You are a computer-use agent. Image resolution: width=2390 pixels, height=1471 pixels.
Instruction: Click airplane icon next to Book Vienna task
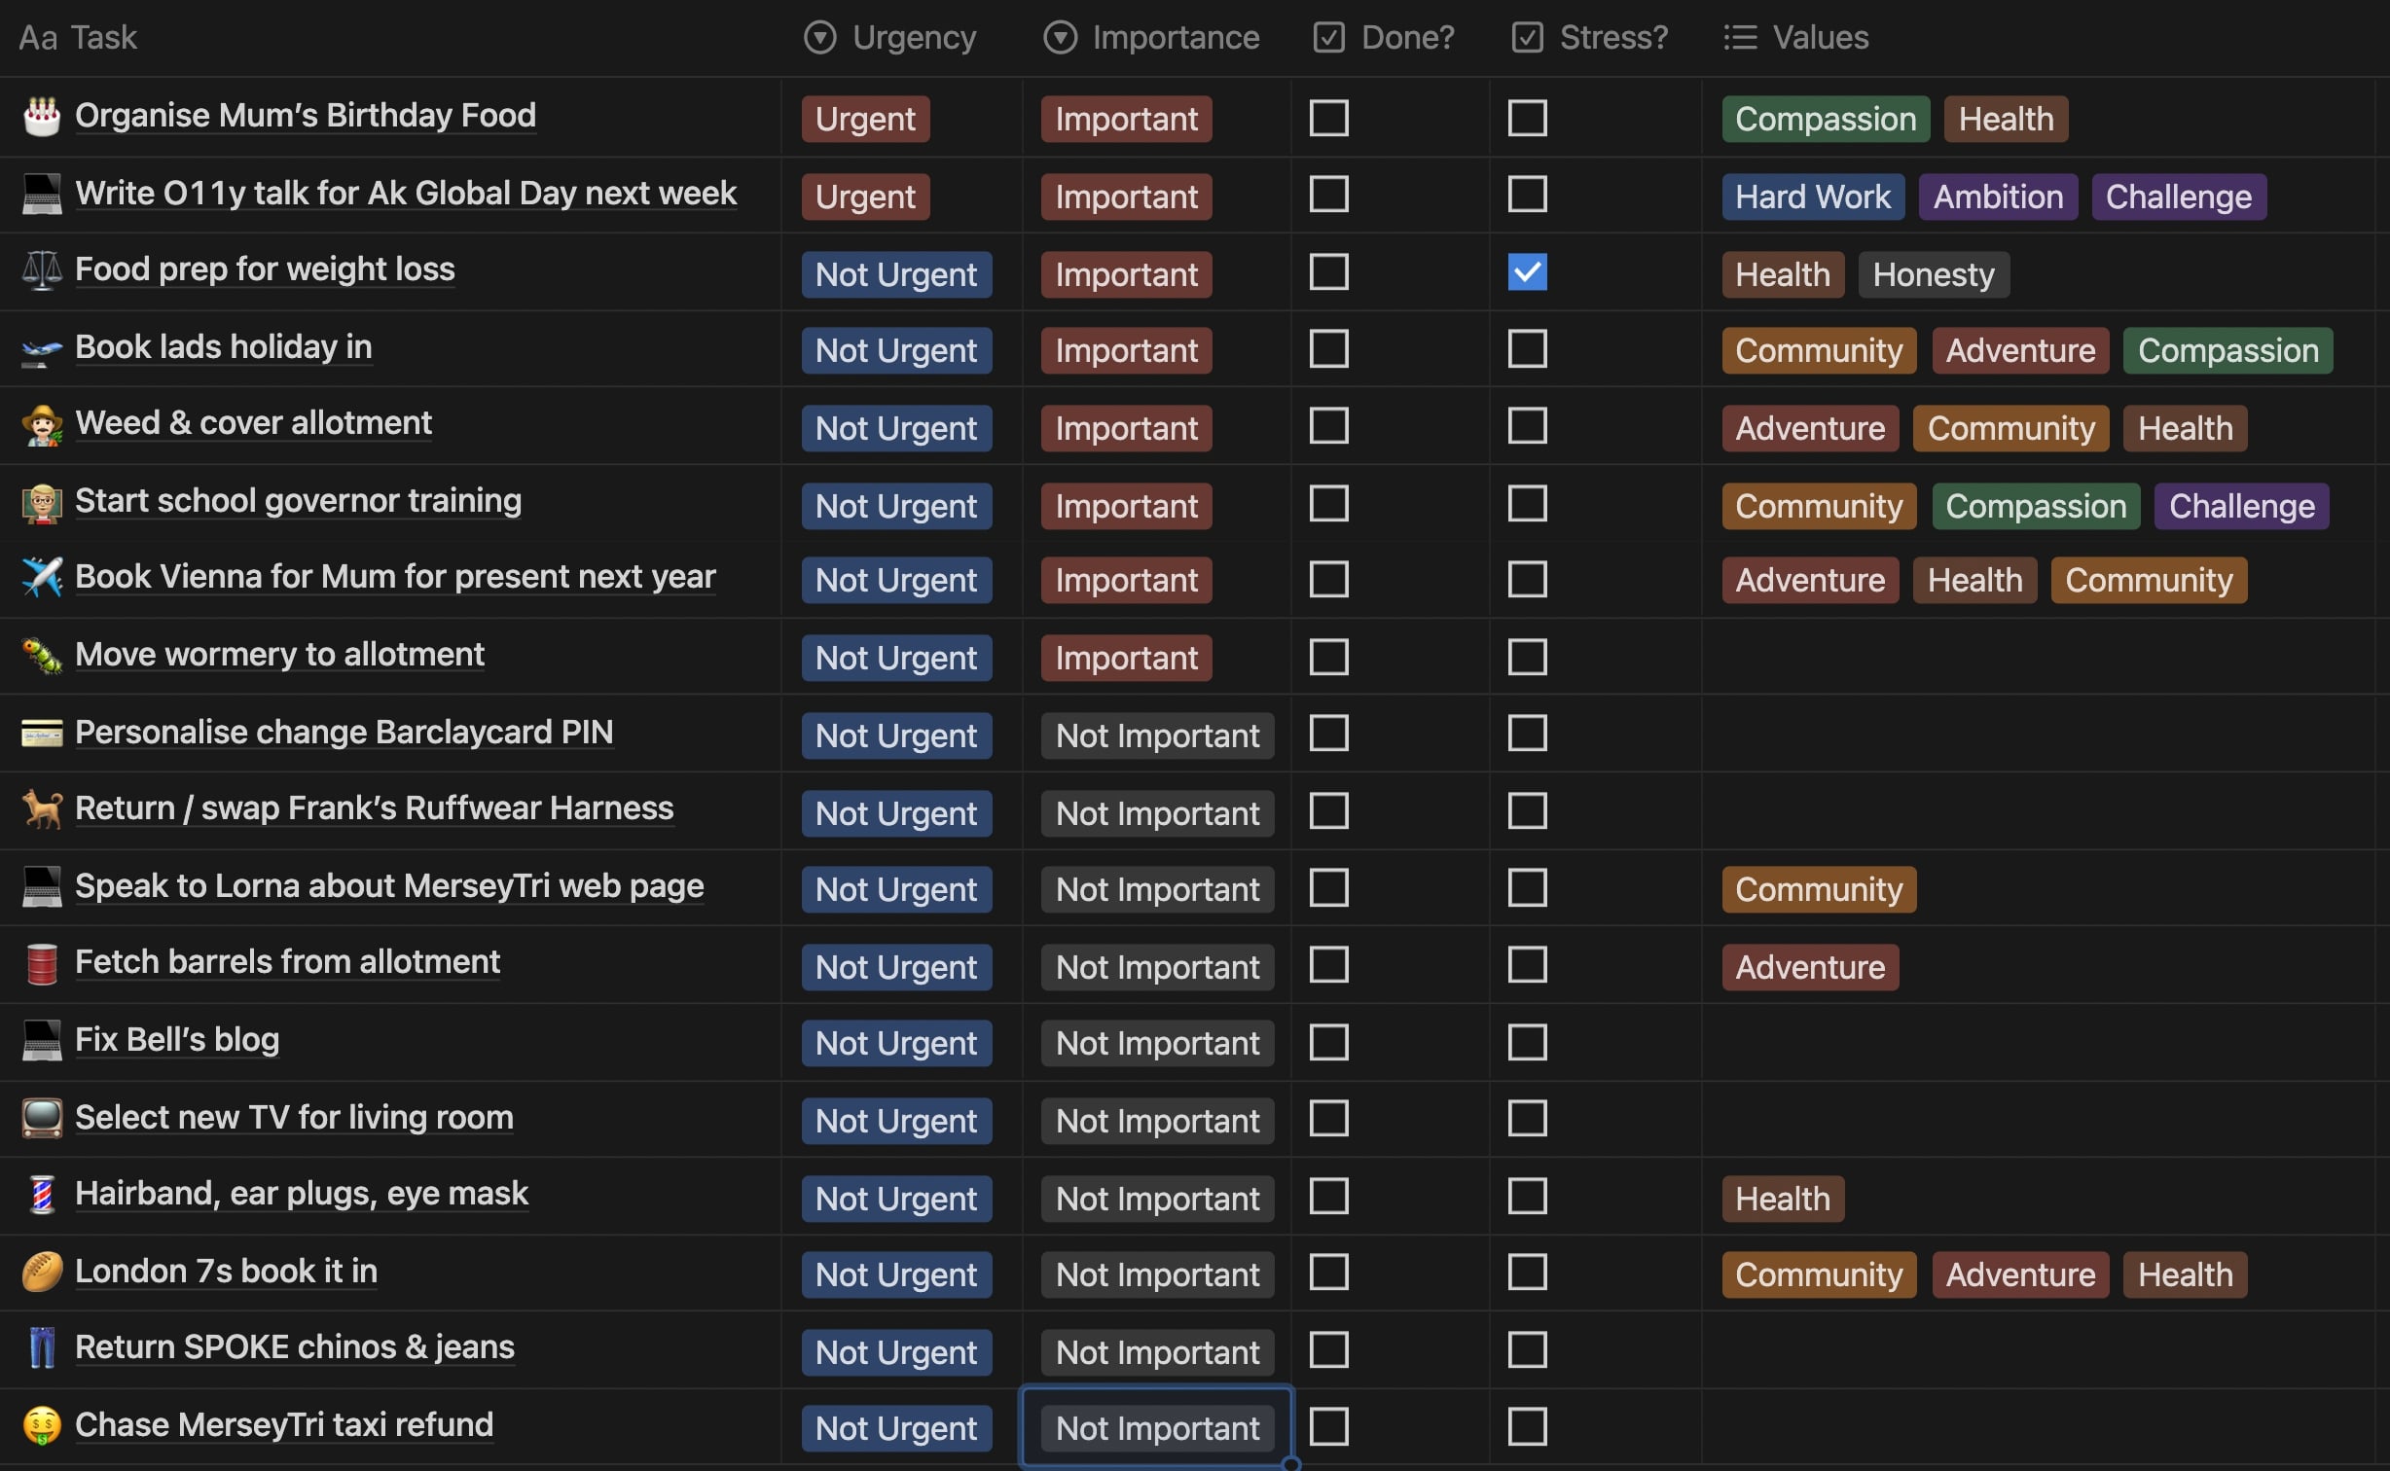pos(42,578)
